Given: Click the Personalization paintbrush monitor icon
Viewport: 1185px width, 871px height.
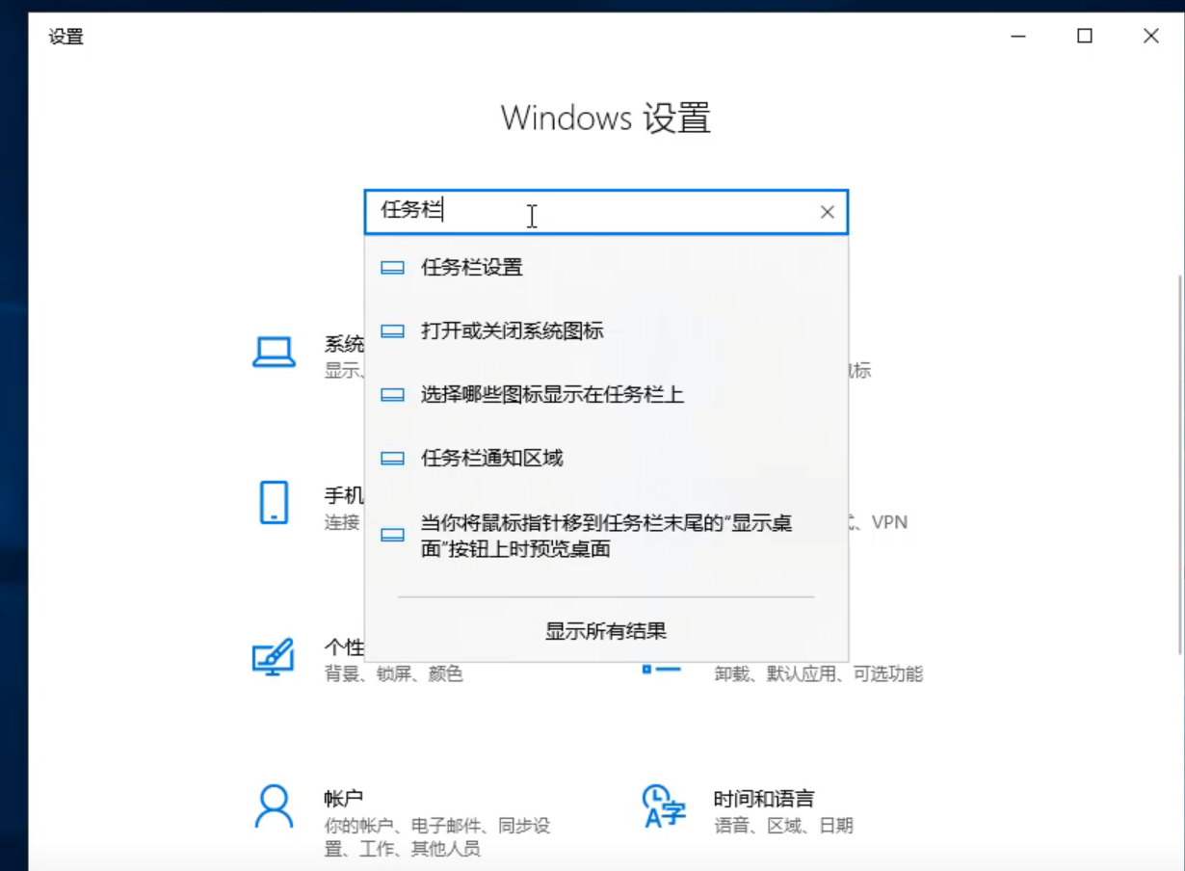Looking at the screenshot, I should tap(273, 656).
